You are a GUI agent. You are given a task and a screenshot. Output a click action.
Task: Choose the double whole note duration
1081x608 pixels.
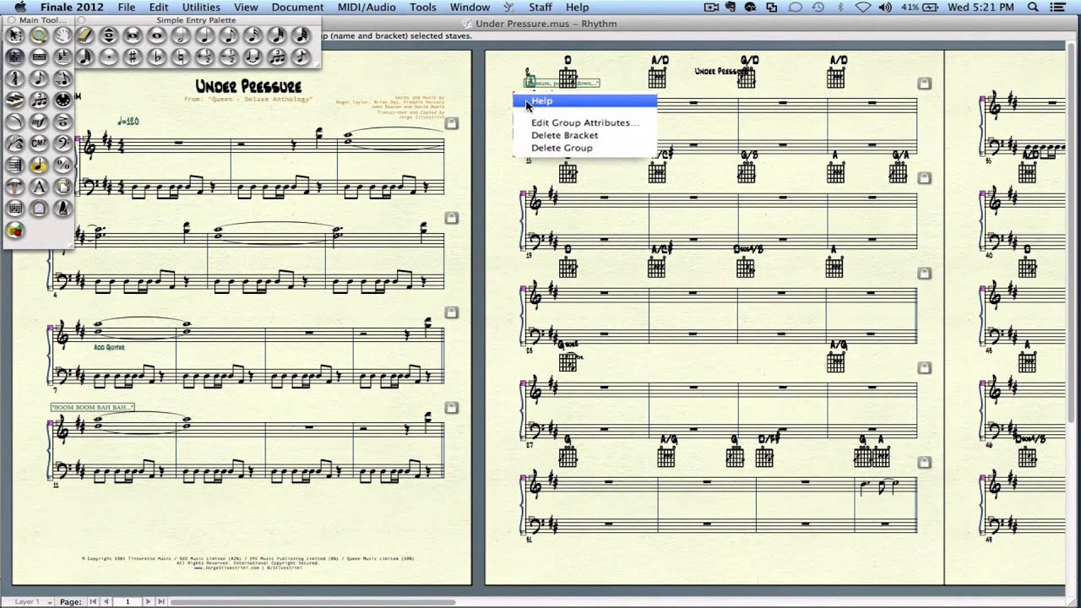point(132,35)
